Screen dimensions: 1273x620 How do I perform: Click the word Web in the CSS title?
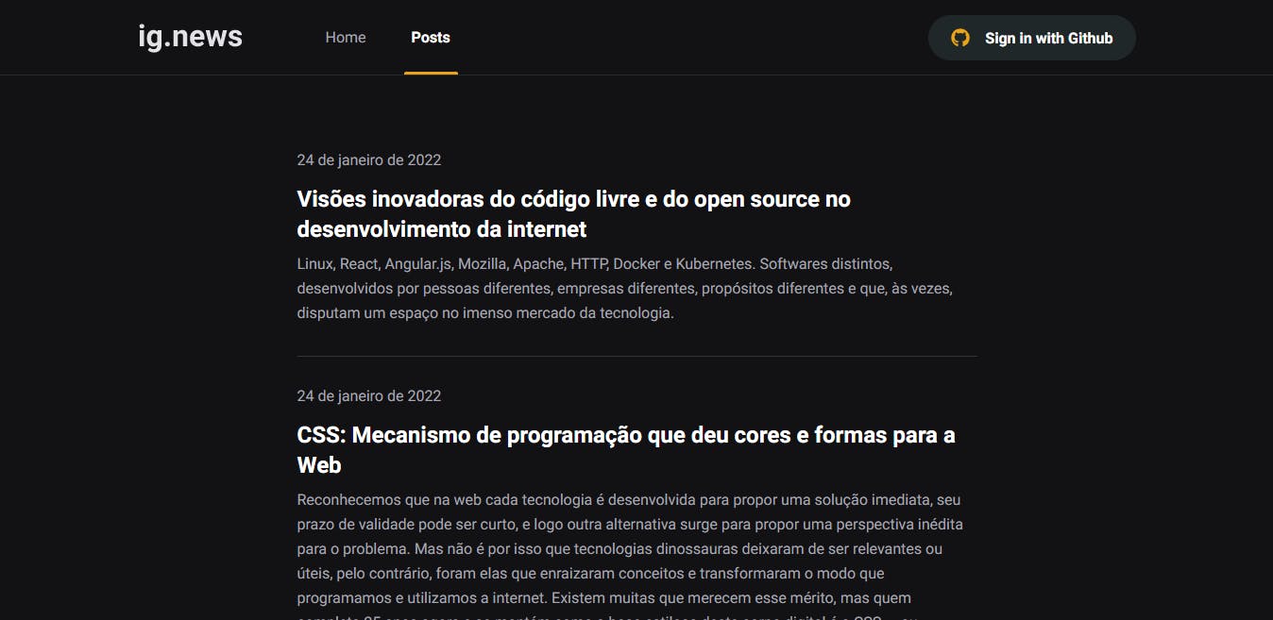[319, 465]
